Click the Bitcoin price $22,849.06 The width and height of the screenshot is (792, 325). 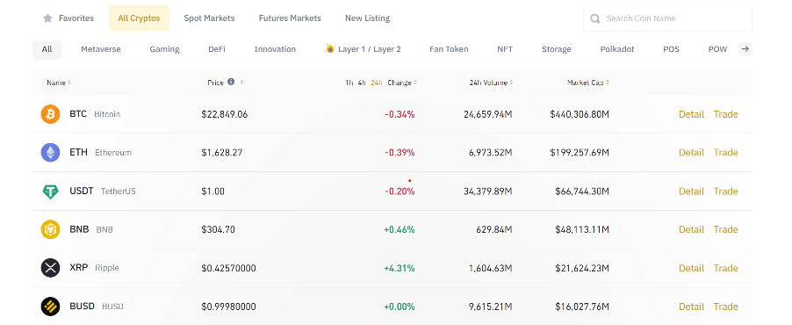pos(224,114)
